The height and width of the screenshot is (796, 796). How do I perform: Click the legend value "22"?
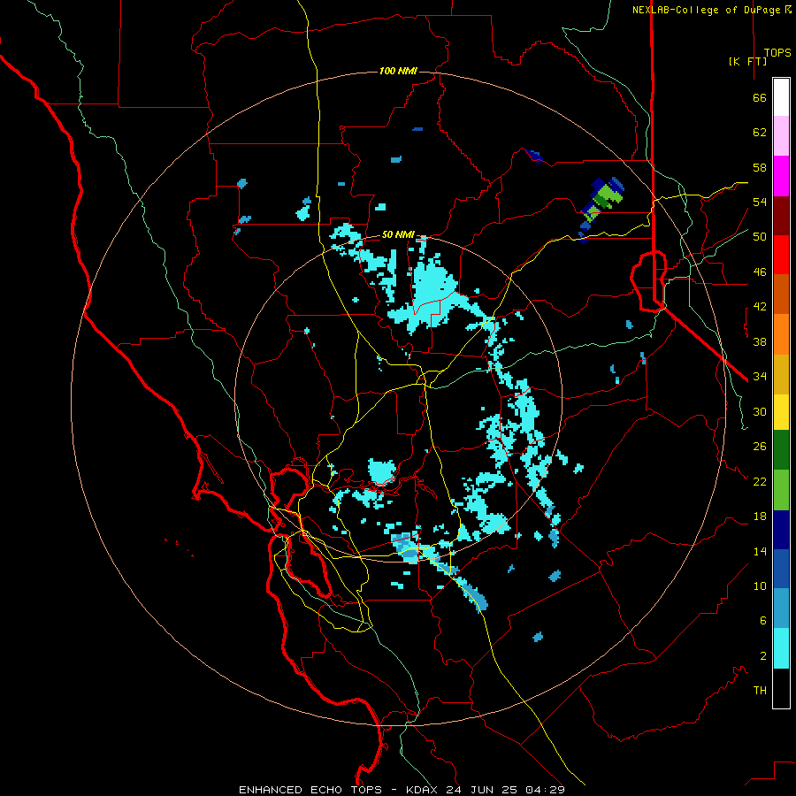[760, 481]
